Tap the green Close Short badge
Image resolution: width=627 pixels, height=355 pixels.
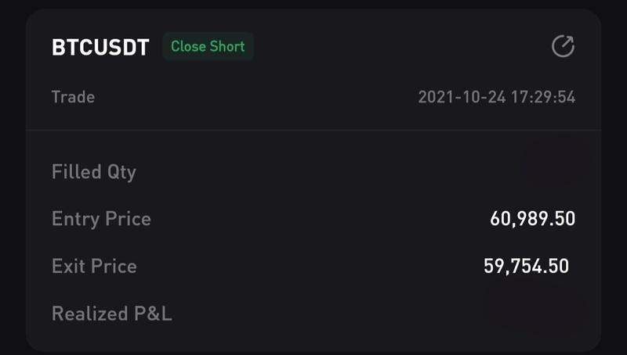pos(208,46)
